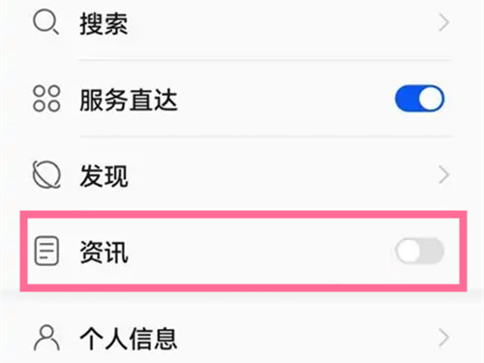
Task: Select the 发现 menu label
Action: pos(104,175)
